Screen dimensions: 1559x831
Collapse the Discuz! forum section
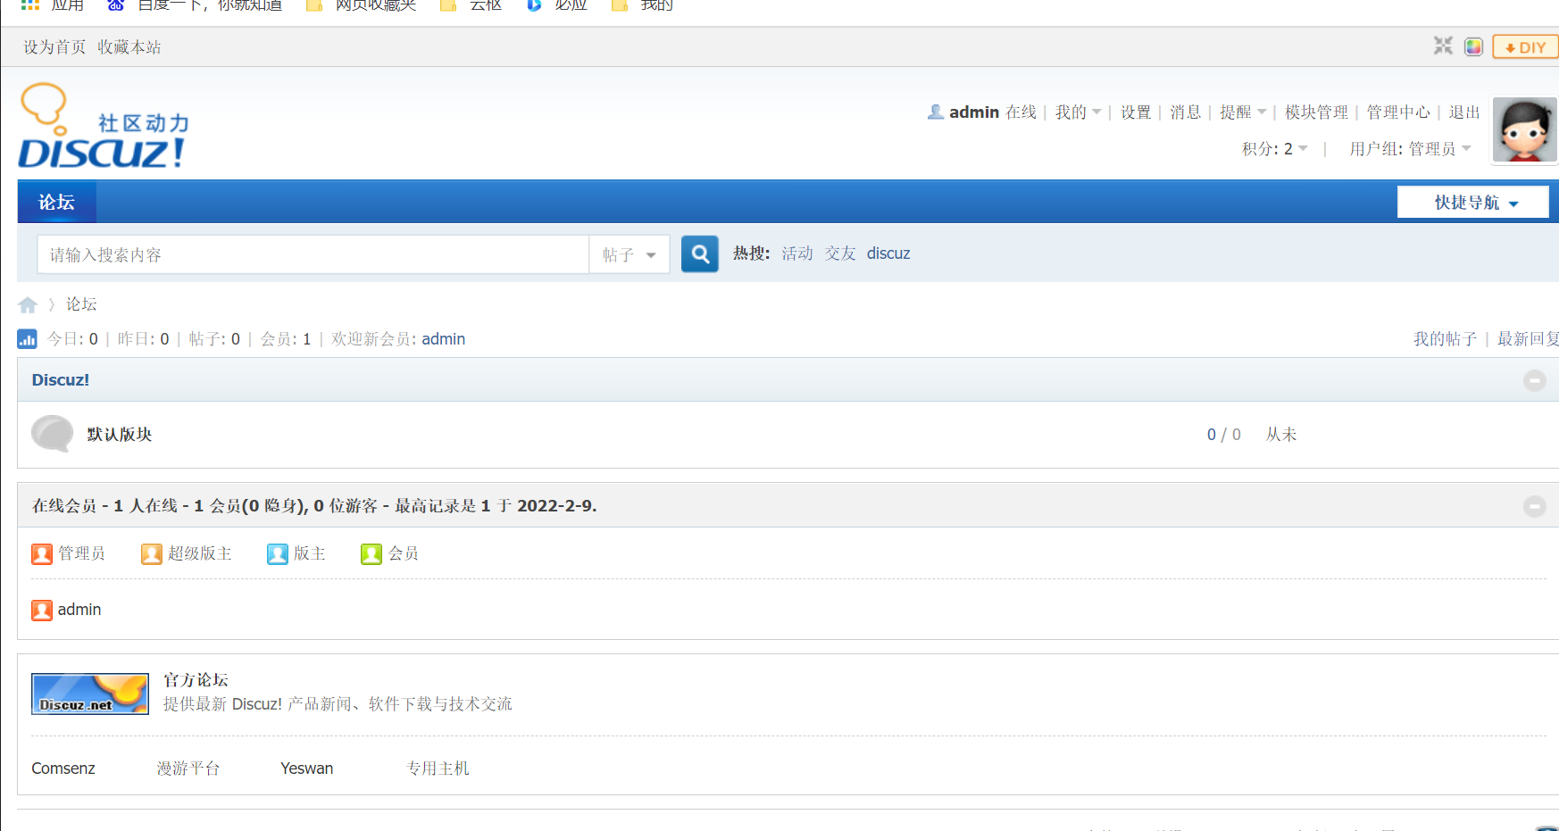(1535, 380)
